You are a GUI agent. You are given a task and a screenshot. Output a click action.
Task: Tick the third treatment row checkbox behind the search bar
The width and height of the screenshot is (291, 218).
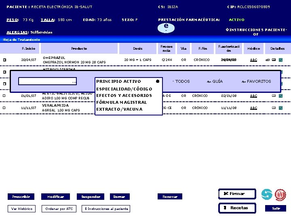click(4, 84)
